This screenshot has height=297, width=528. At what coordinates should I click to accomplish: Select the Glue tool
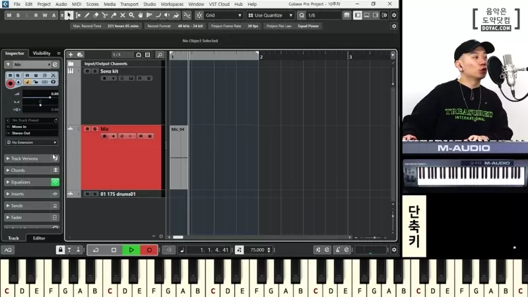click(x=114, y=15)
